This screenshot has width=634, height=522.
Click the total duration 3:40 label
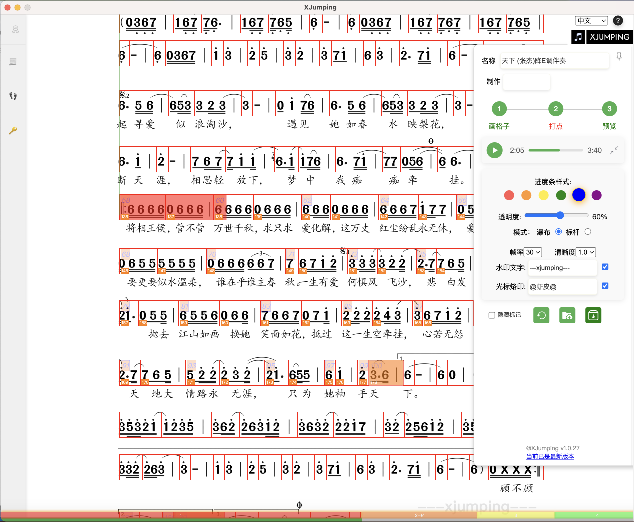(x=594, y=150)
